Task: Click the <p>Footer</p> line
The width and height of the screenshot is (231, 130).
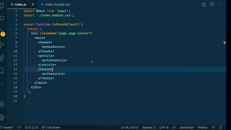Action: click(x=53, y=74)
